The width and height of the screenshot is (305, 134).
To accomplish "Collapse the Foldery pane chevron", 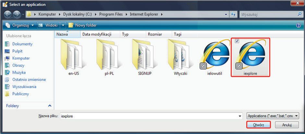I will pyautogui.click(x=50, y=106).
